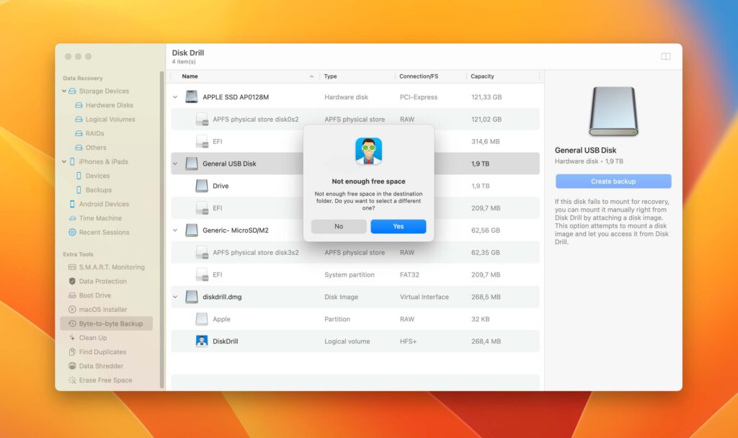
Task: Click Yes in the free space dialog
Action: [398, 226]
